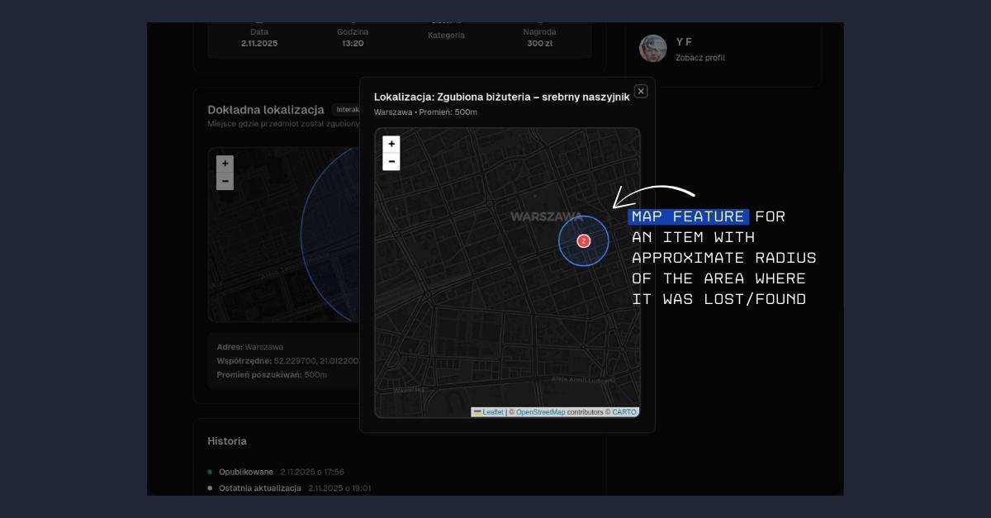Open the Zobacz profil link
This screenshot has height=518, width=991.
click(699, 58)
